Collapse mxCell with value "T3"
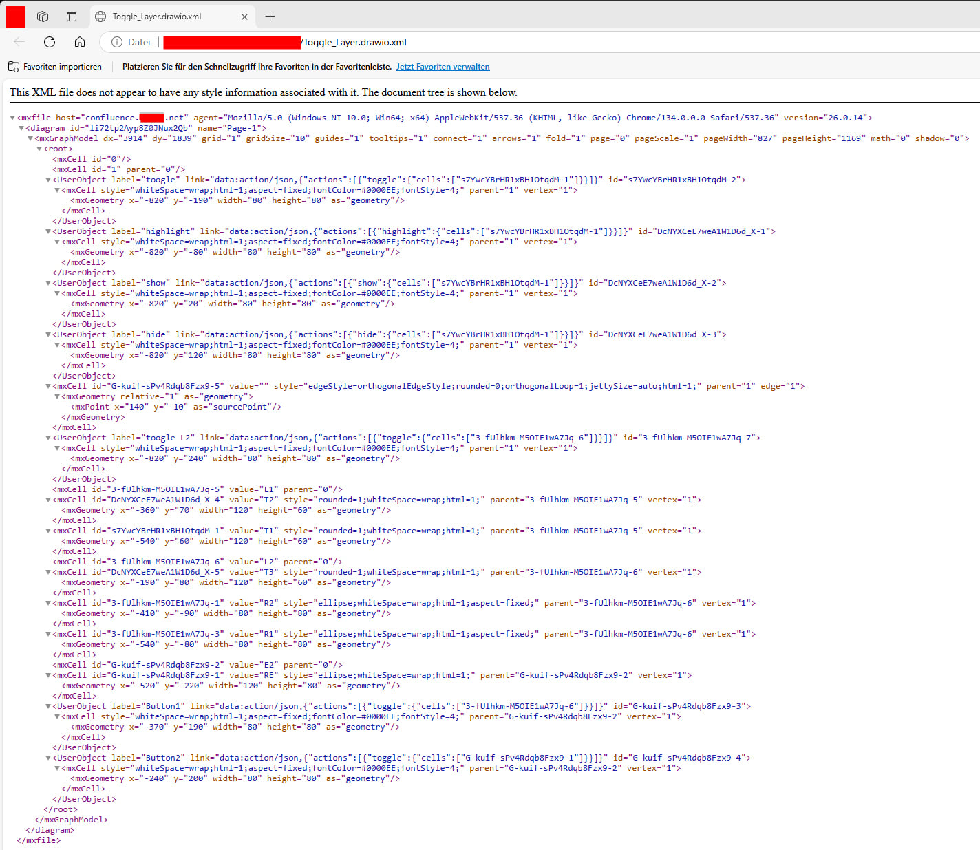 pos(48,572)
